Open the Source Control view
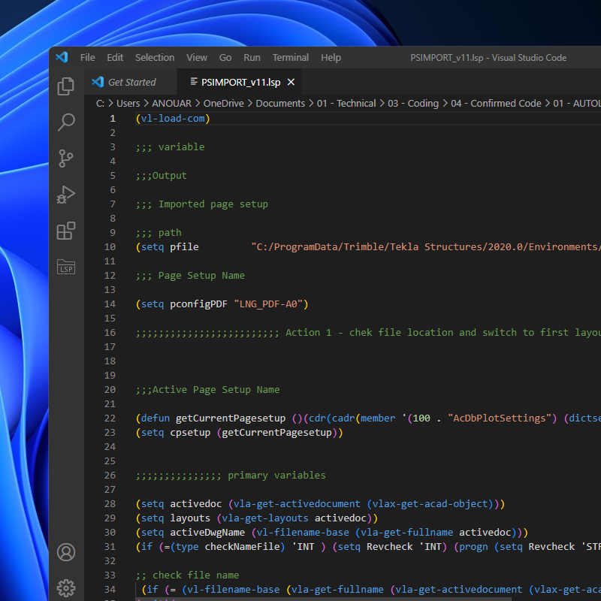Screen dimensions: 601x601 [x=66, y=158]
